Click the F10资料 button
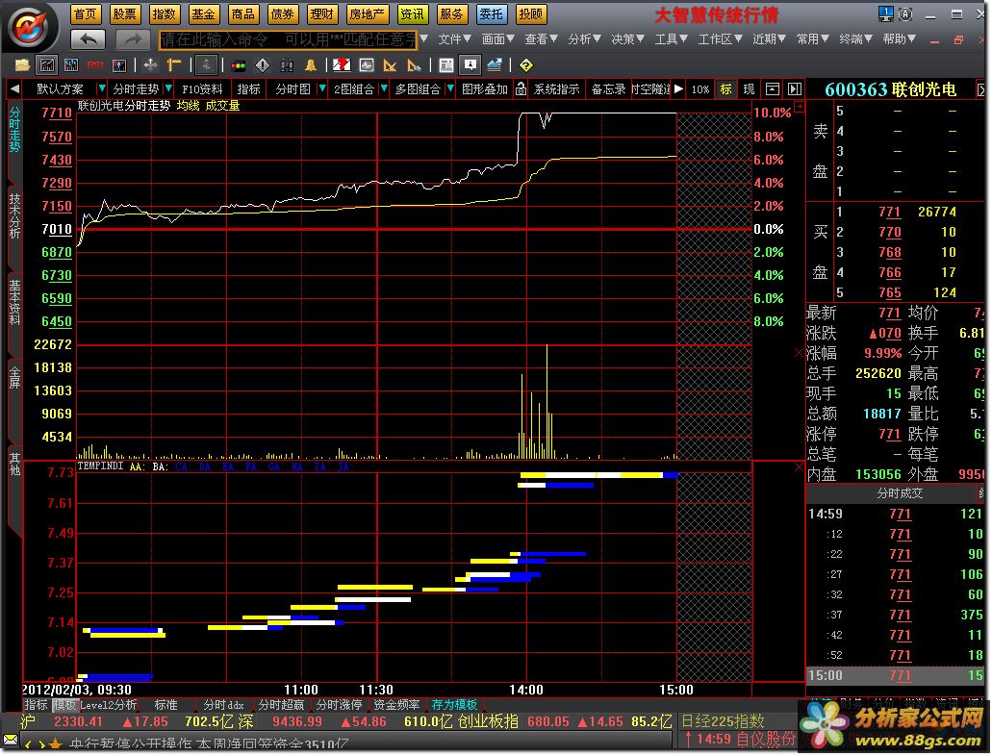This screenshot has height=755, width=992. pos(202,89)
